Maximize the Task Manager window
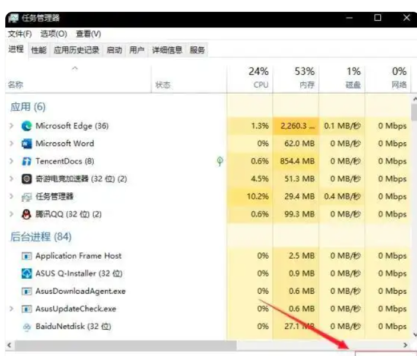 pyautogui.click(x=378, y=18)
